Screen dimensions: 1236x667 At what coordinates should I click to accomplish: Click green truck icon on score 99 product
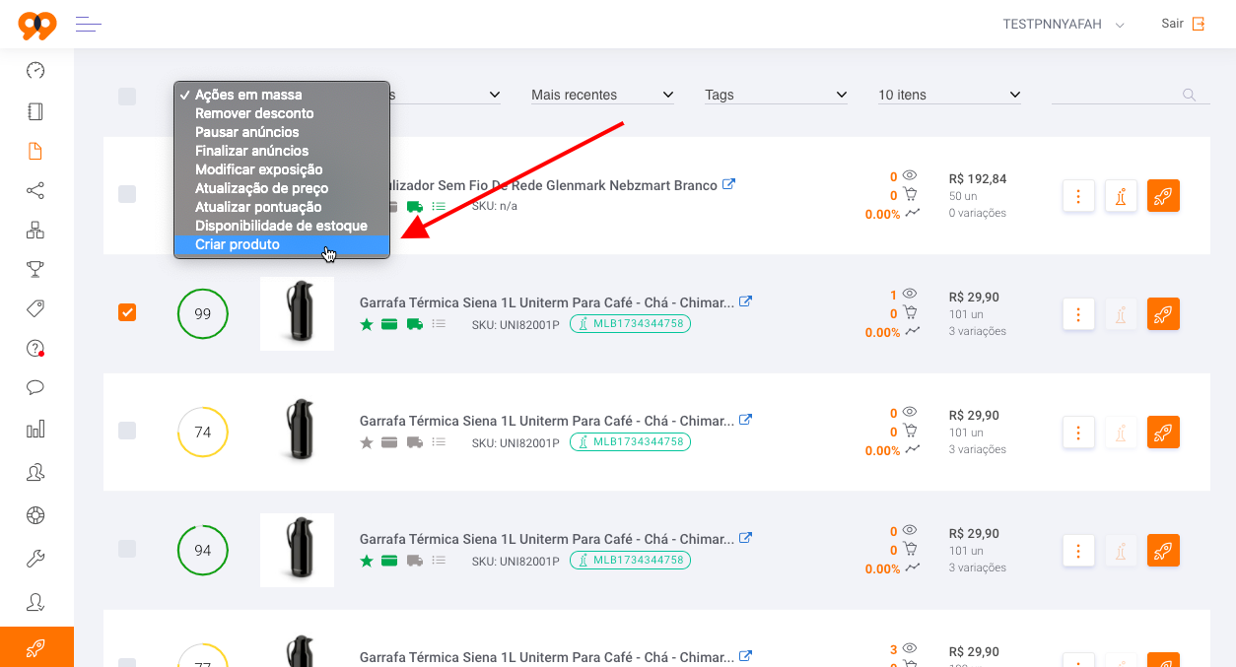click(415, 324)
